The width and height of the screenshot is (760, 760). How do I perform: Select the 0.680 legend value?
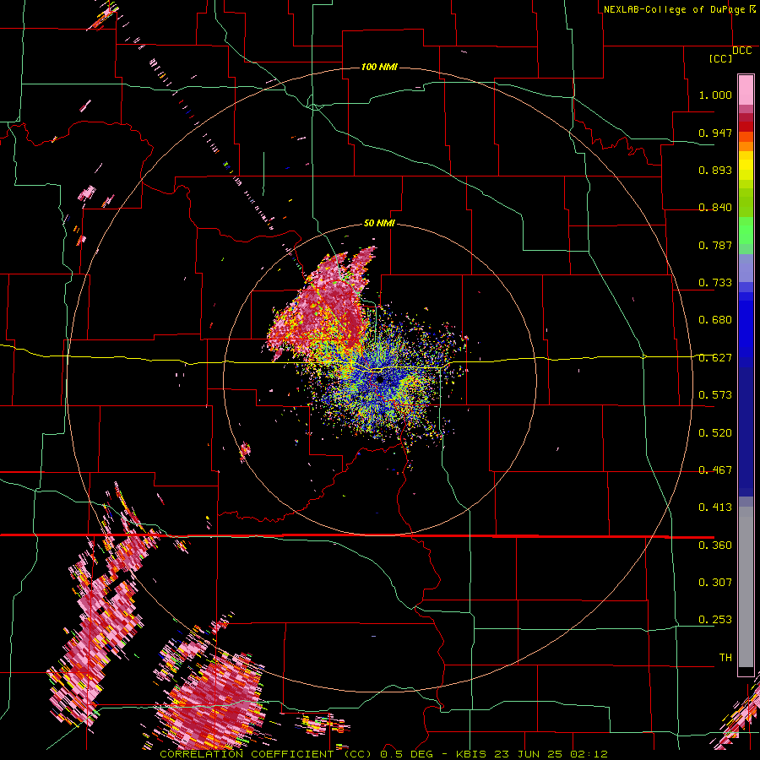point(715,320)
